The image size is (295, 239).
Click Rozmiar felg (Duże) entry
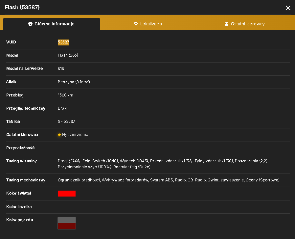pyautogui.click(x=132, y=167)
